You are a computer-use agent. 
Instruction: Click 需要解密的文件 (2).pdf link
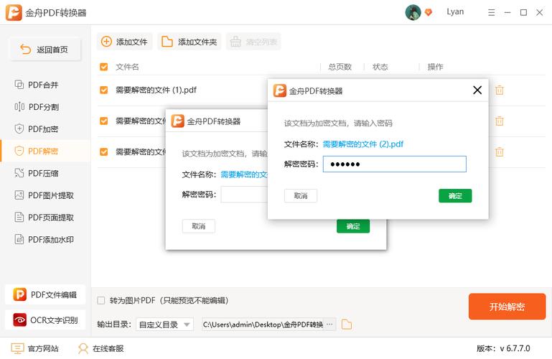tap(363, 144)
